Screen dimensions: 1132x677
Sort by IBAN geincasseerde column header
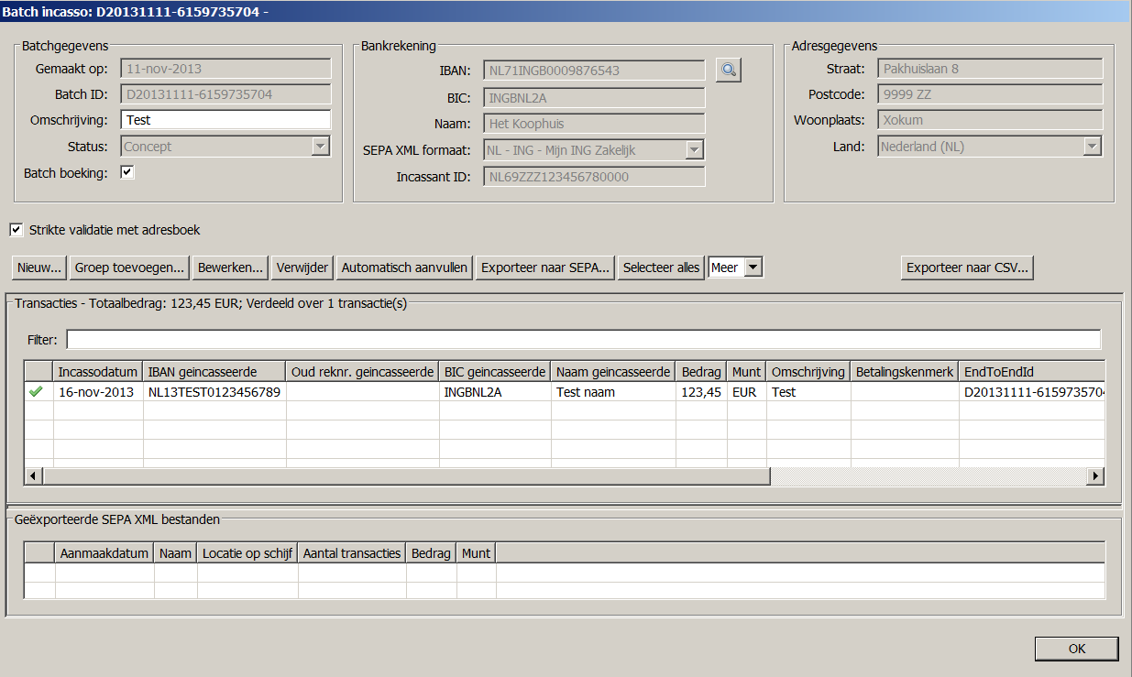(x=214, y=371)
